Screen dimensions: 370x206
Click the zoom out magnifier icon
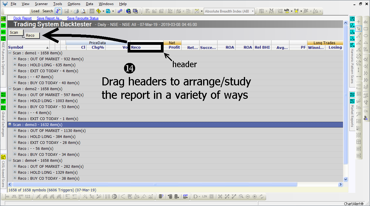248,196
